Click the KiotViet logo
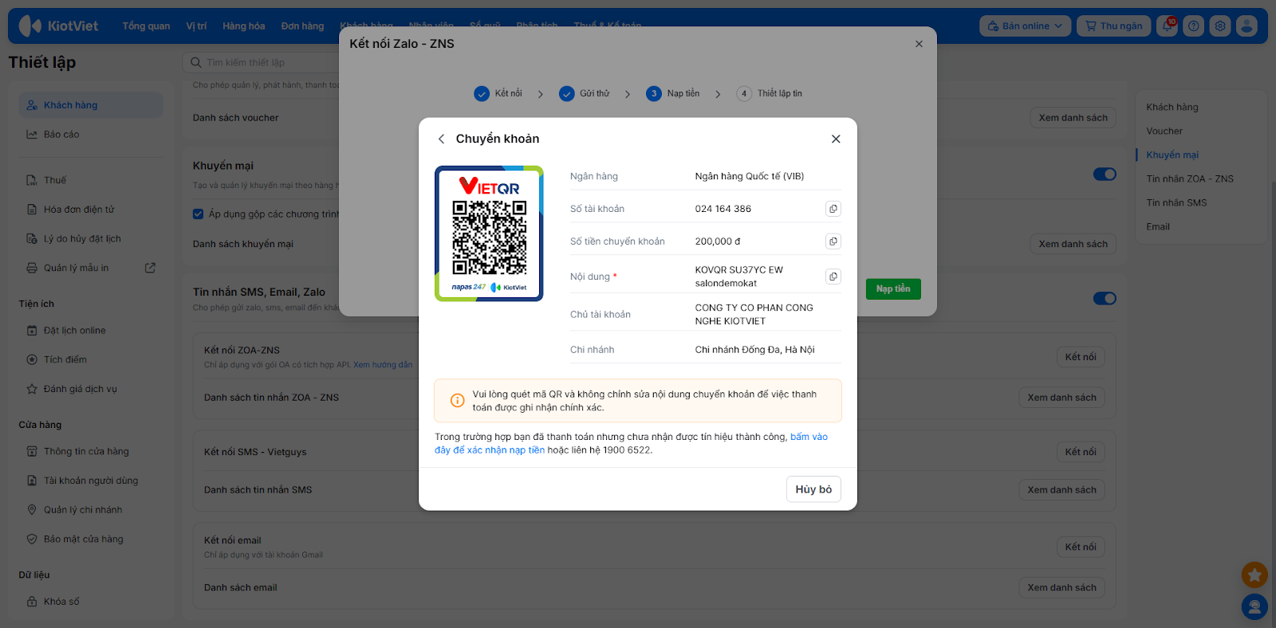The width and height of the screenshot is (1276, 628). tap(59, 26)
